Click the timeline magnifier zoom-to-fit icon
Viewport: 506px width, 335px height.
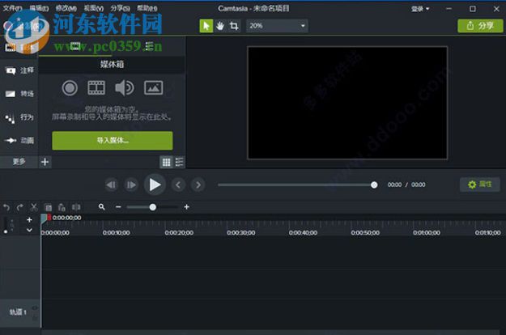102,207
